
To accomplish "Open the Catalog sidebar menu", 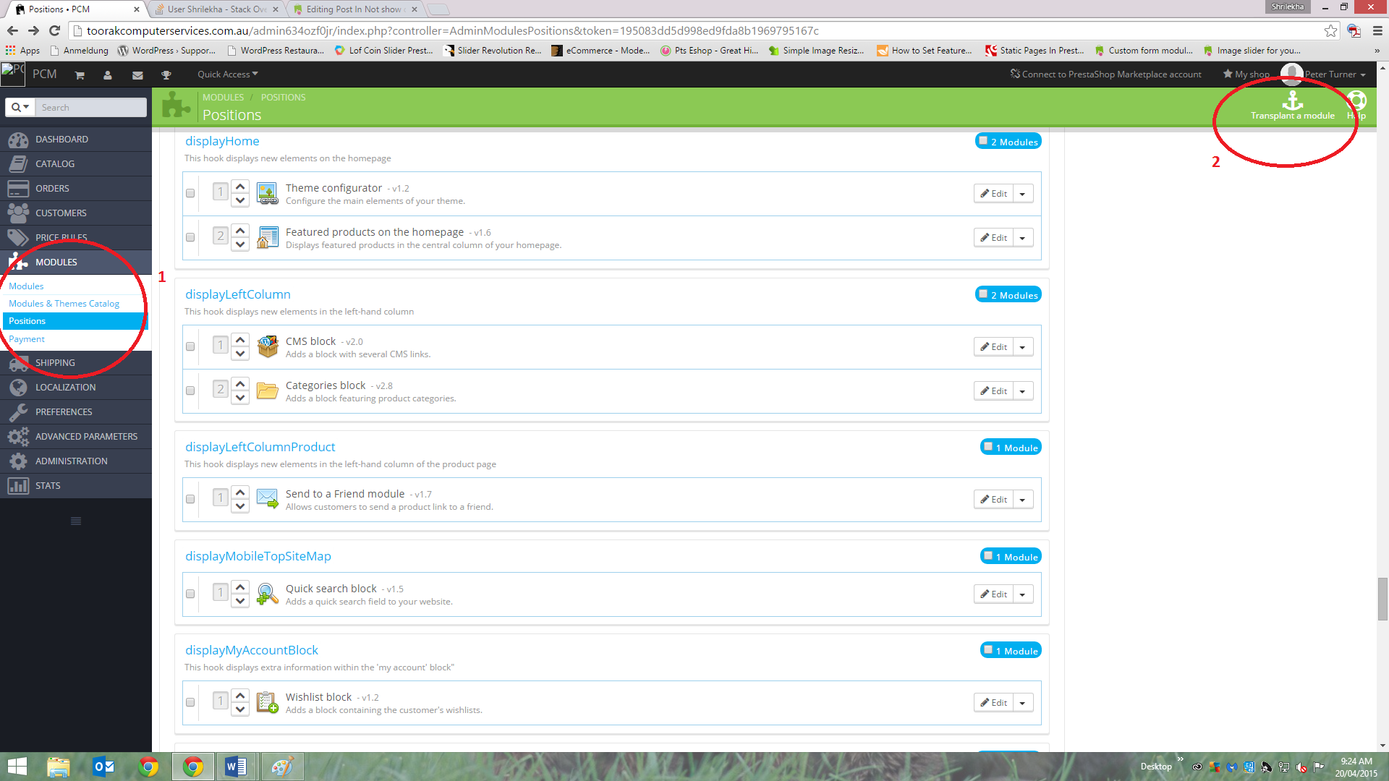I will point(55,163).
